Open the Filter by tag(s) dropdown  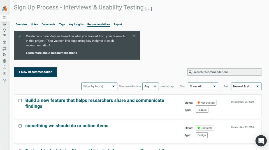point(99,86)
